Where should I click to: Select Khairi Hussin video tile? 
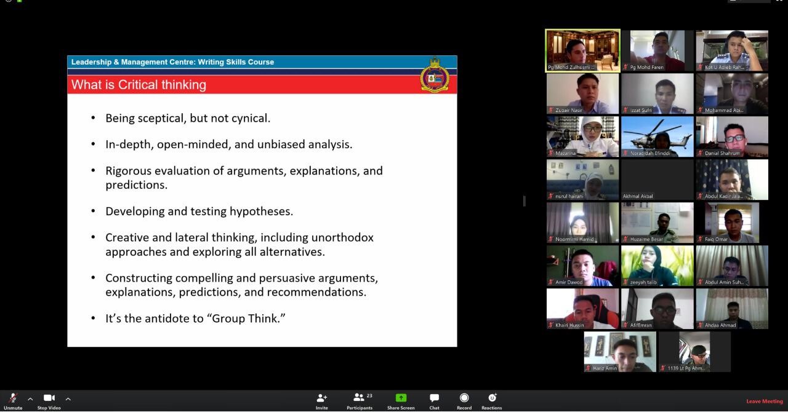[x=582, y=309]
